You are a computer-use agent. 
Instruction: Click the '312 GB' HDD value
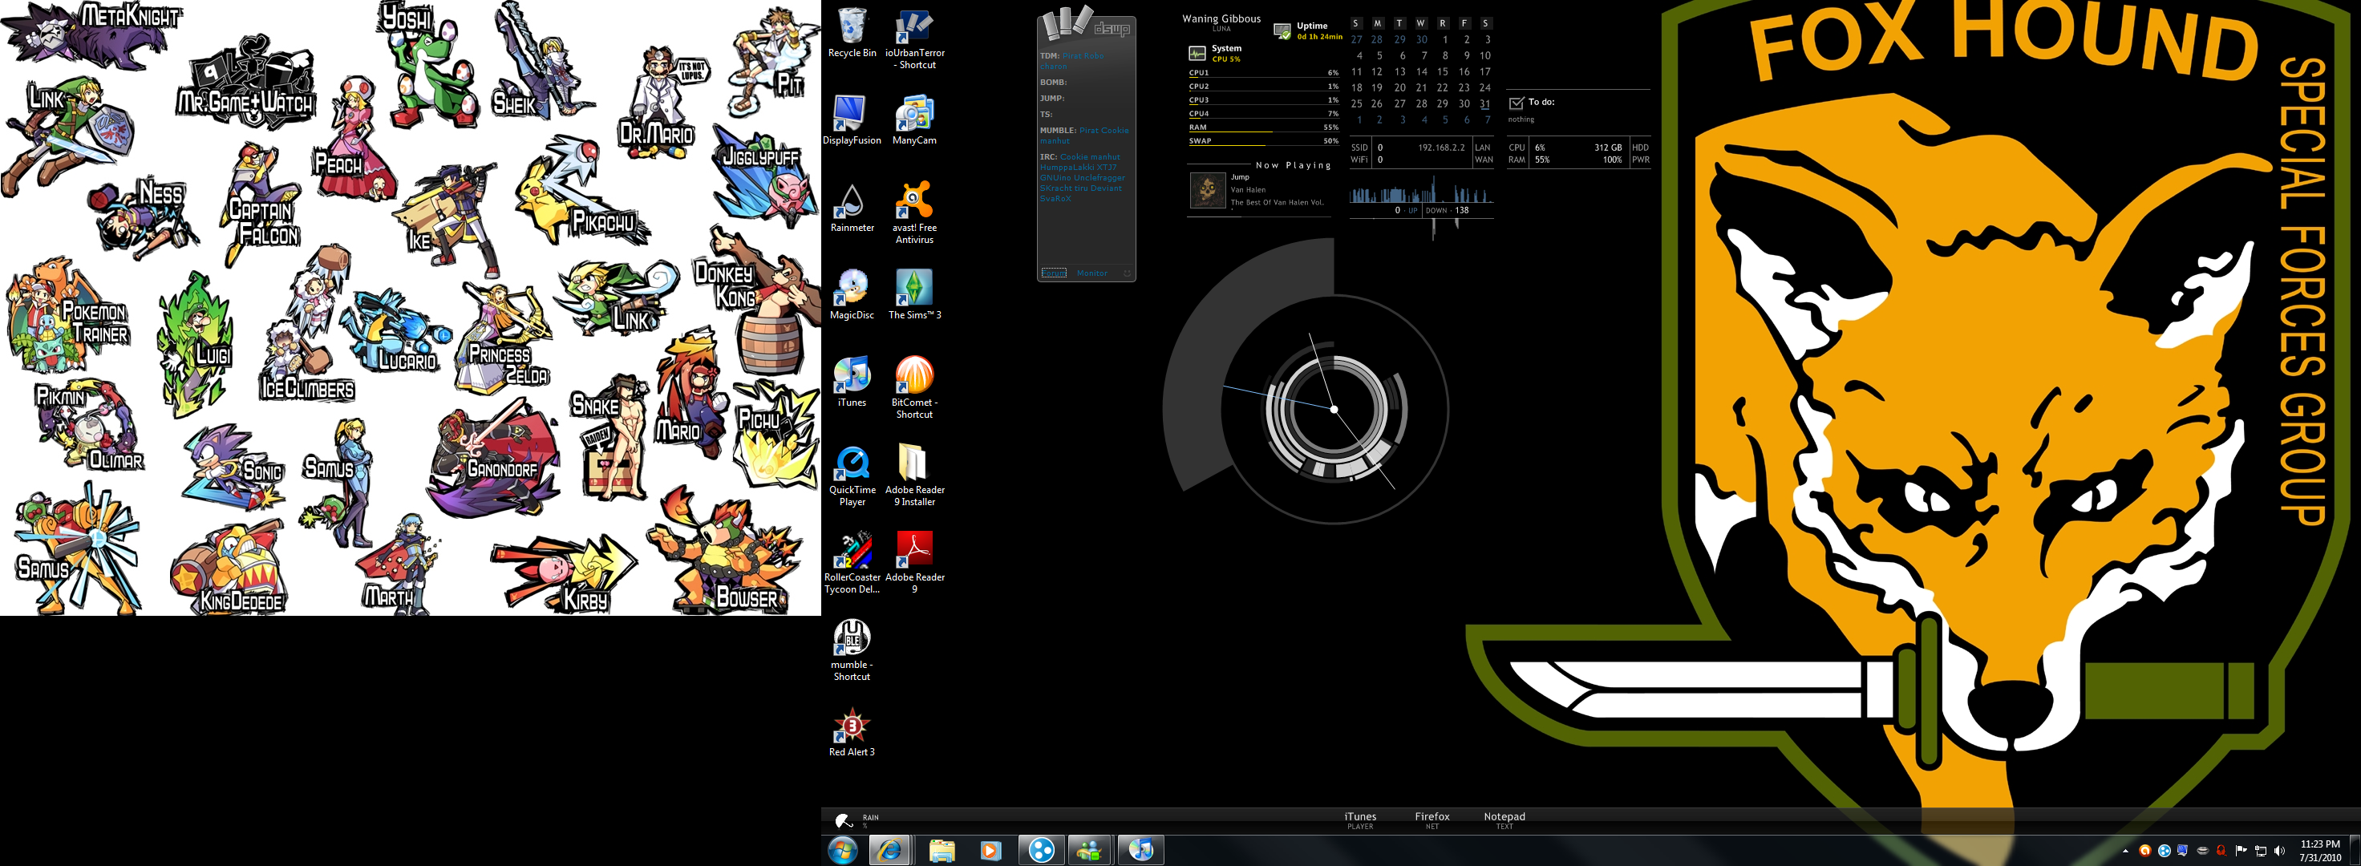(1608, 148)
